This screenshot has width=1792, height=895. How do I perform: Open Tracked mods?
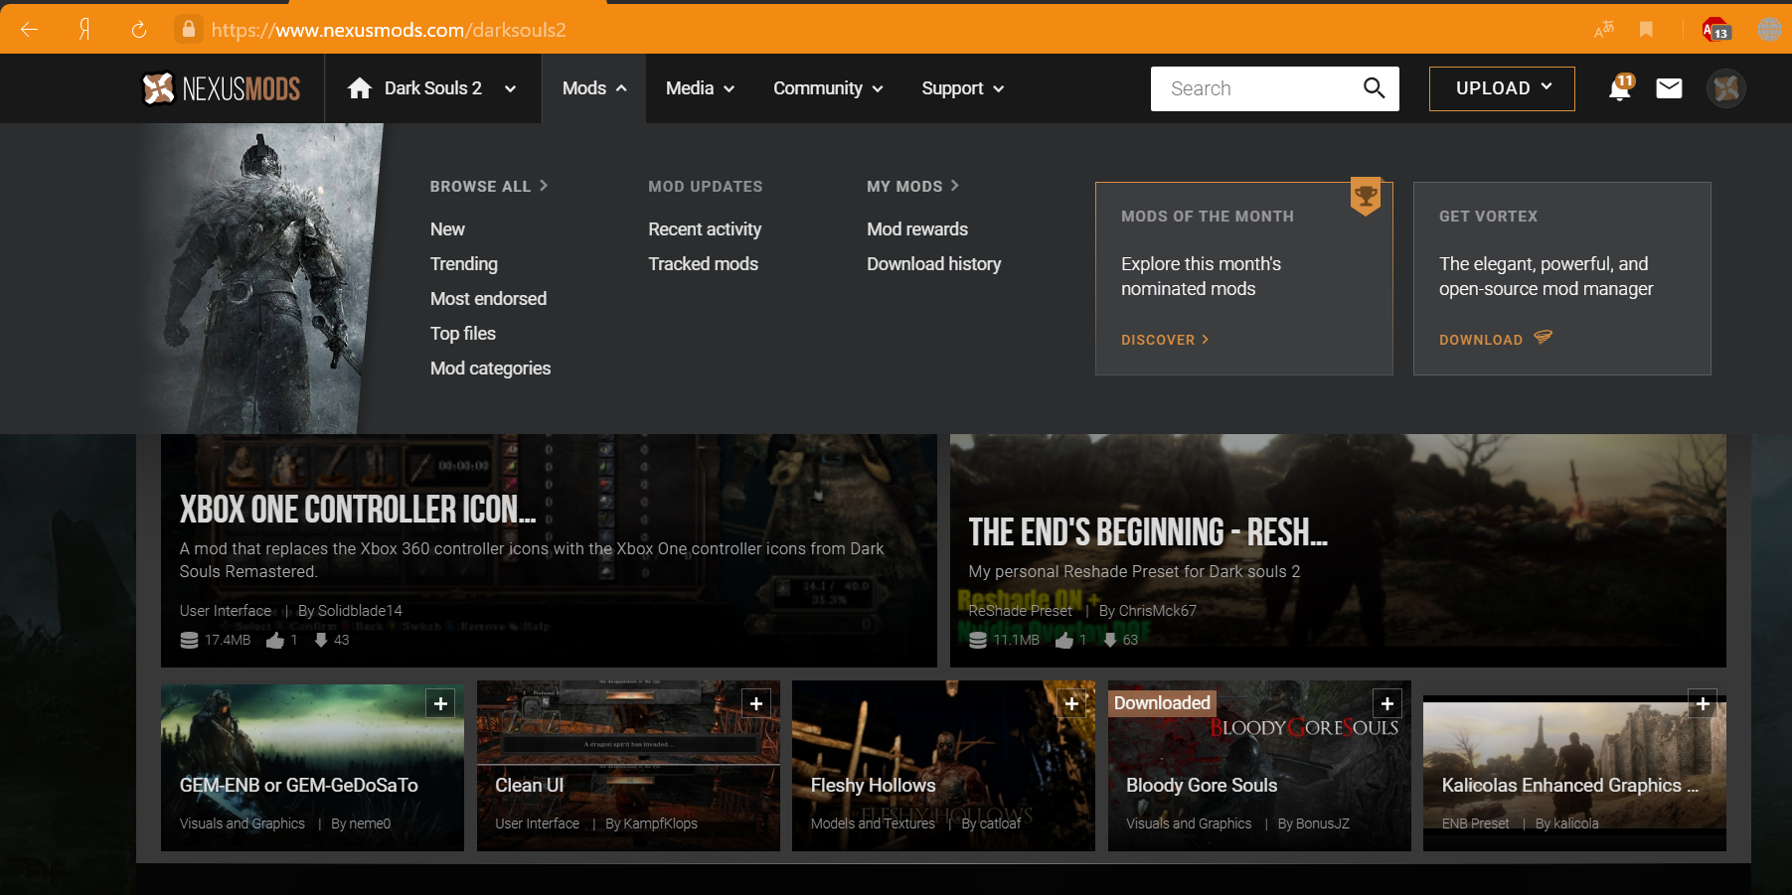[703, 264]
